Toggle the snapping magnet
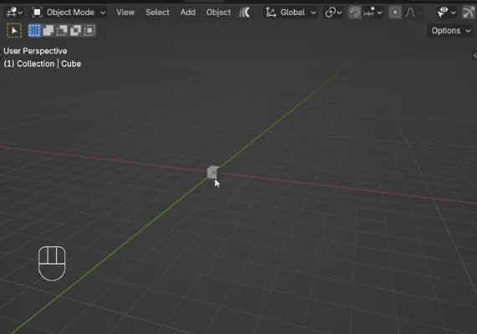Screen dimensions: 477x334 coord(355,13)
